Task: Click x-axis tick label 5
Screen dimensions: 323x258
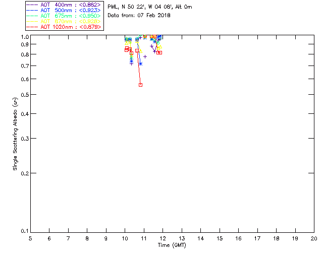Action: click(x=30, y=238)
